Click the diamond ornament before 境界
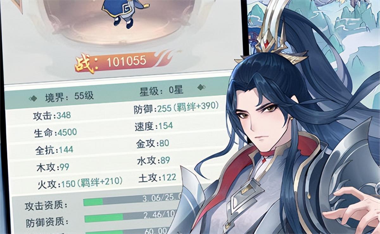This screenshot has height=234, width=380. [33, 98]
